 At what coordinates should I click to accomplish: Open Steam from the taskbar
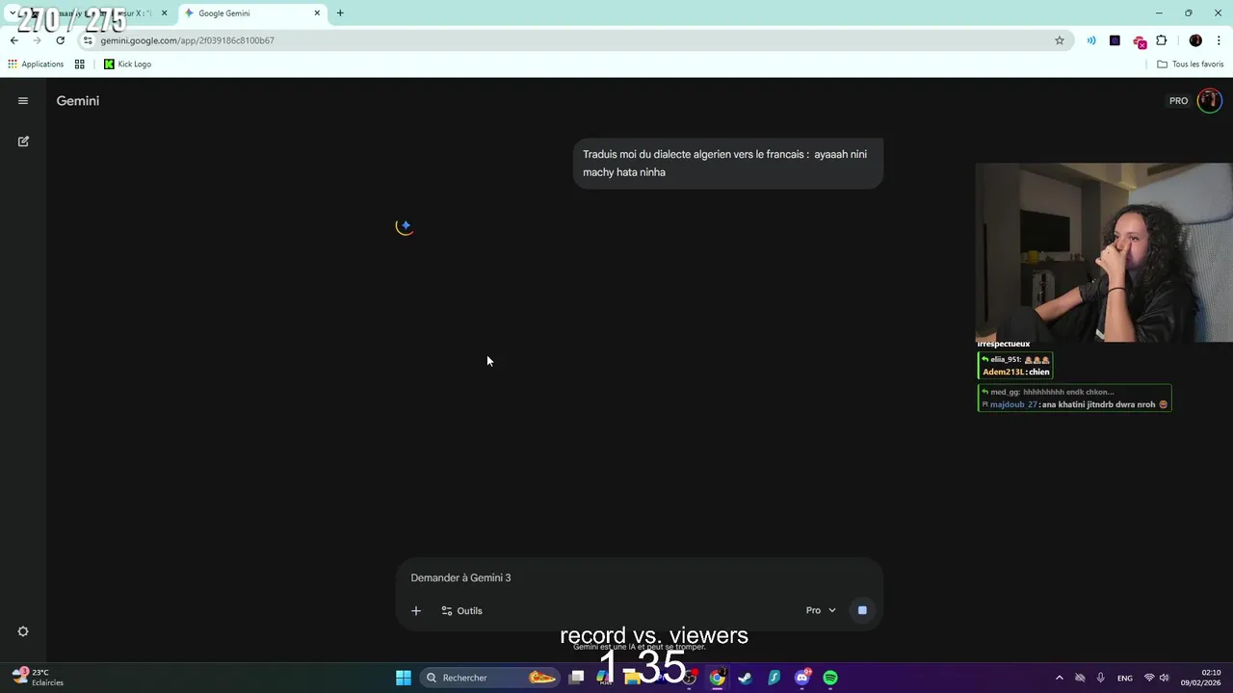click(745, 678)
